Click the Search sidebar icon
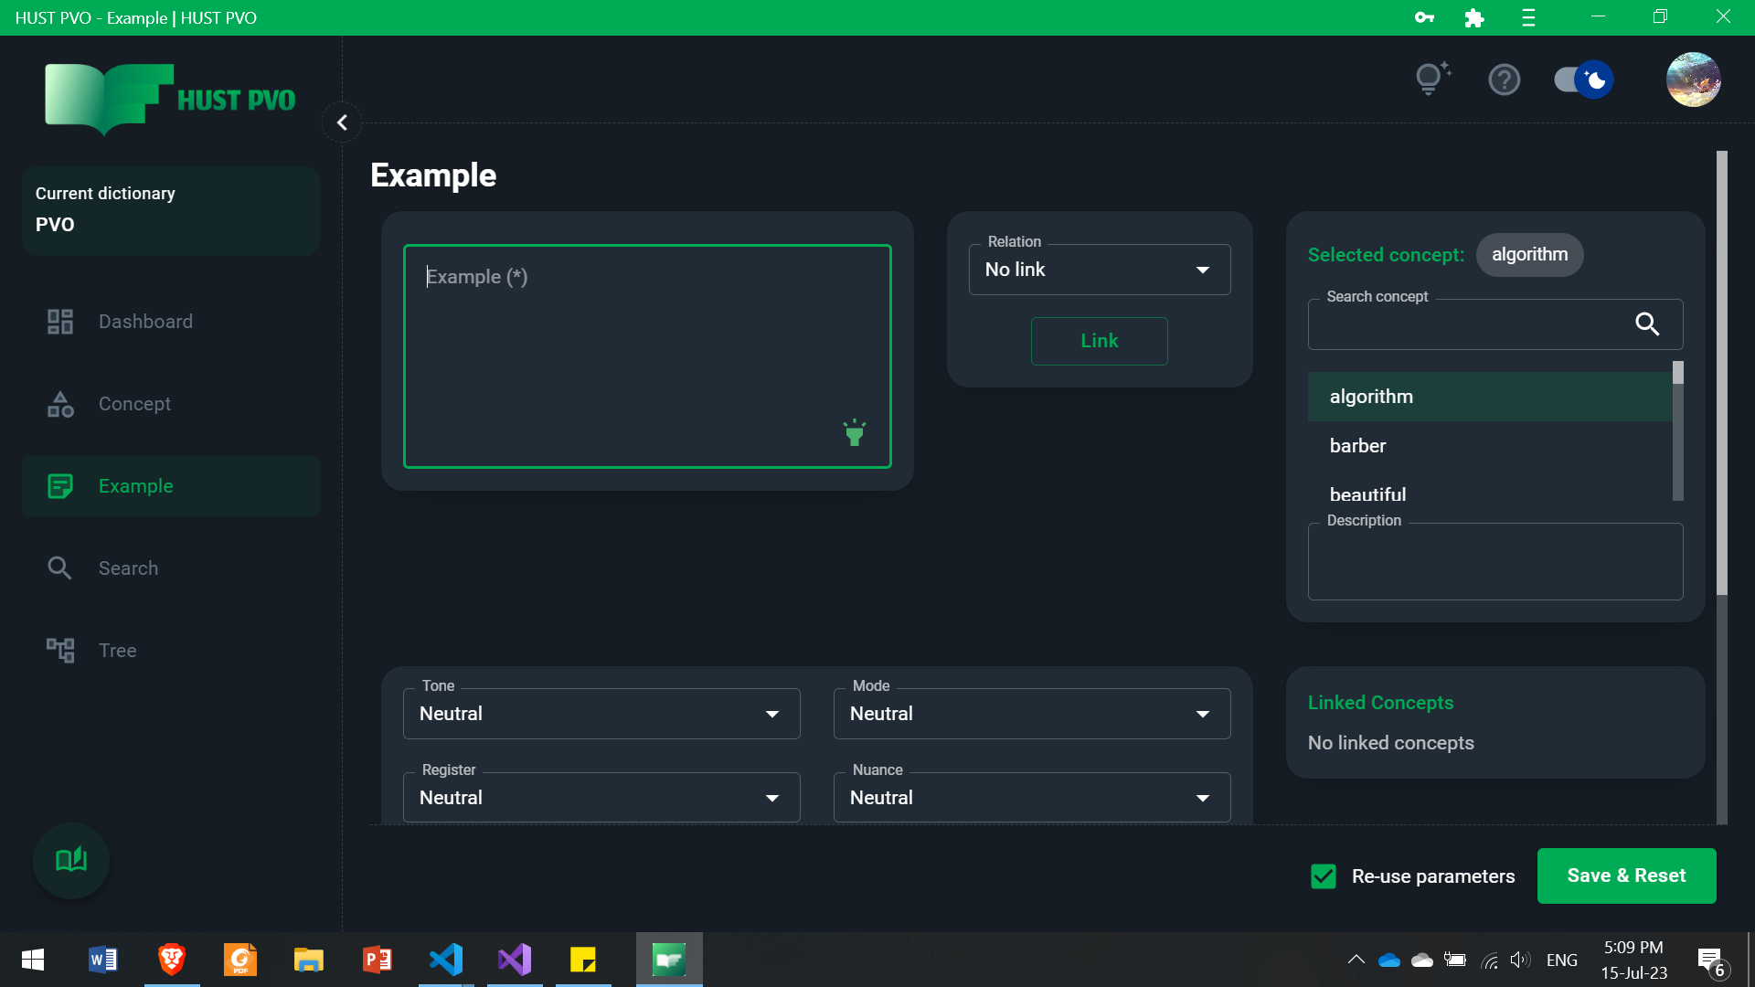This screenshot has height=987, width=1755. 59,568
